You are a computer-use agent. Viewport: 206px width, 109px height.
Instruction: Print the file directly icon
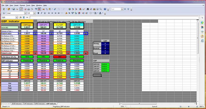tap(29, 9)
